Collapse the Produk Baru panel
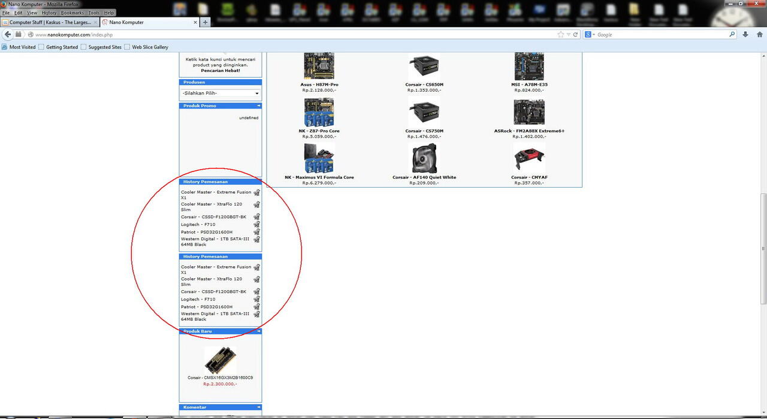Viewport: 767px width, 419px height. (x=259, y=331)
